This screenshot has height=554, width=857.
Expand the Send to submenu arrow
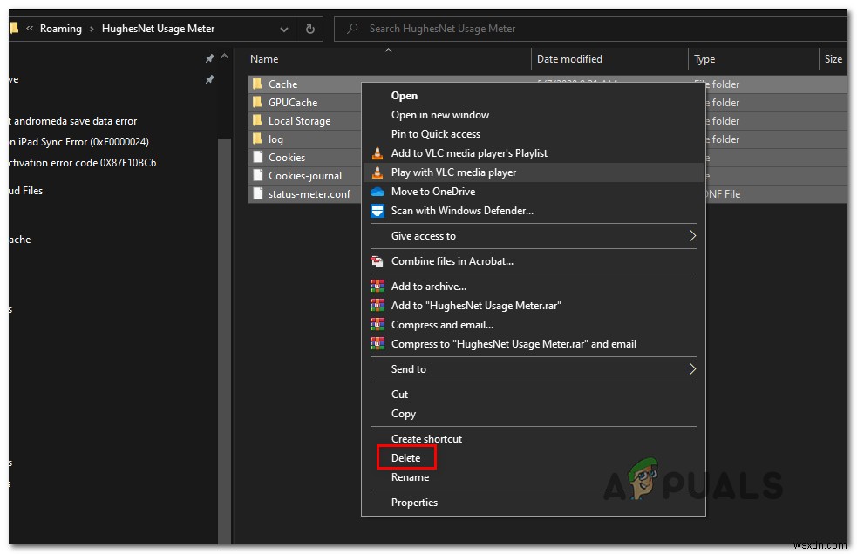pyautogui.click(x=692, y=369)
